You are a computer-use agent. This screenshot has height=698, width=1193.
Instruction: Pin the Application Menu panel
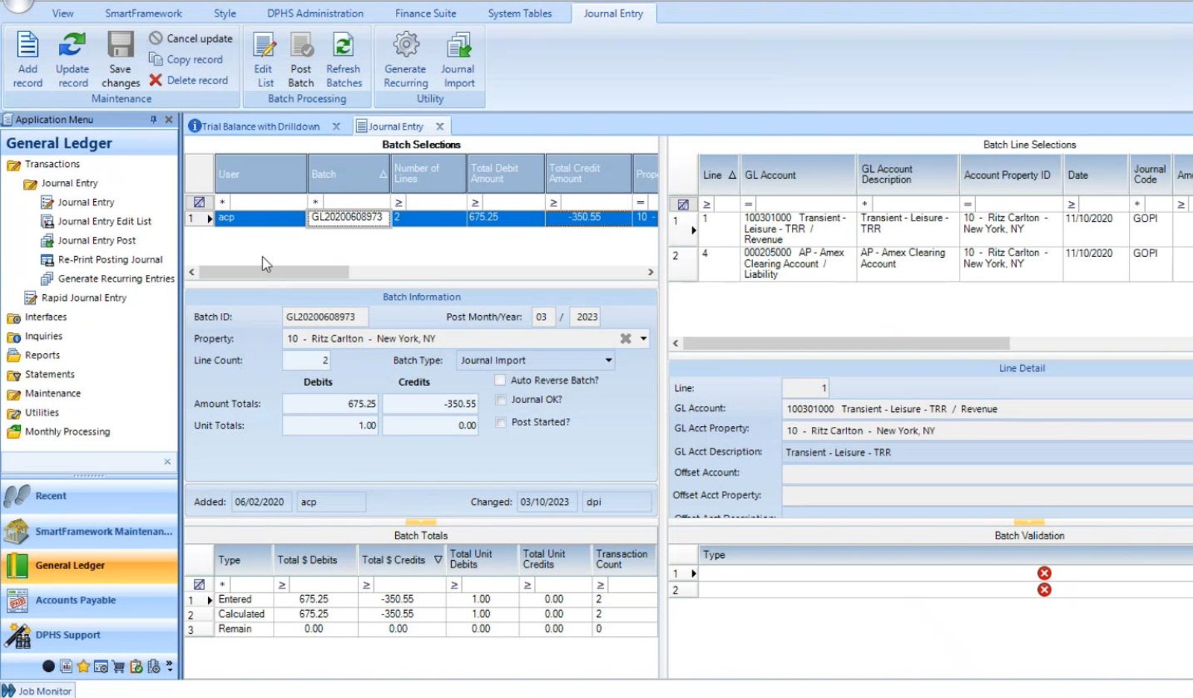154,119
